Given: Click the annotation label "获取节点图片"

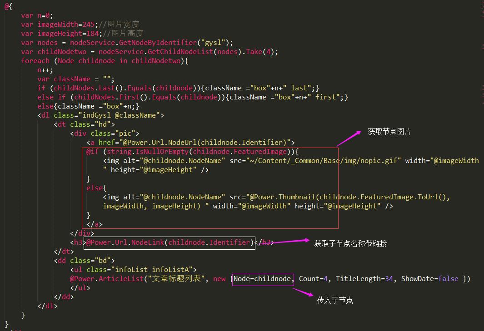Looking at the screenshot, I should pos(389,132).
